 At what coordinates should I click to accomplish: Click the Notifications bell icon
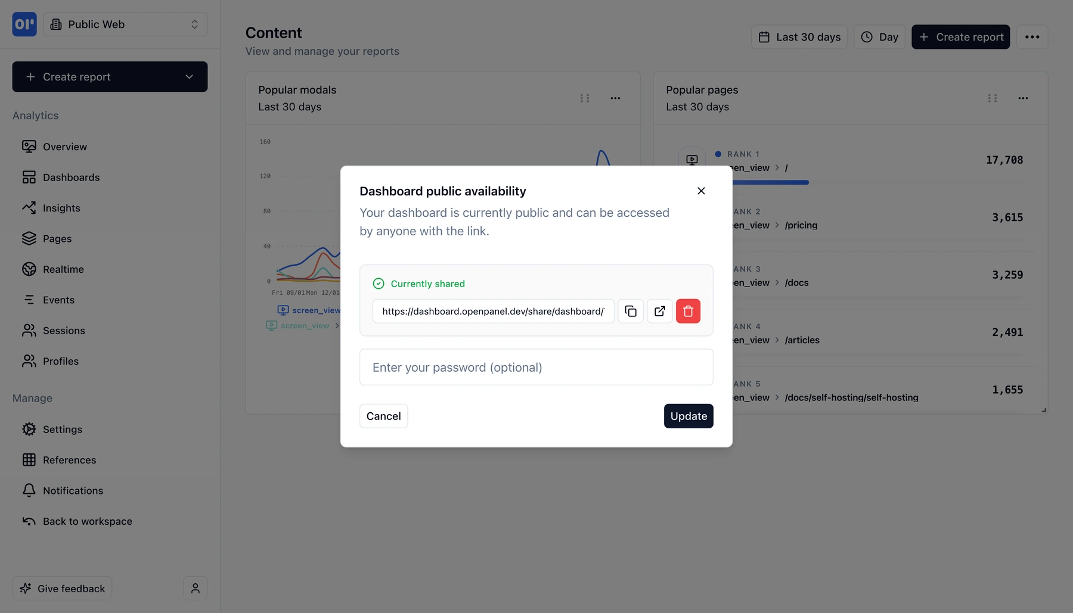click(29, 490)
